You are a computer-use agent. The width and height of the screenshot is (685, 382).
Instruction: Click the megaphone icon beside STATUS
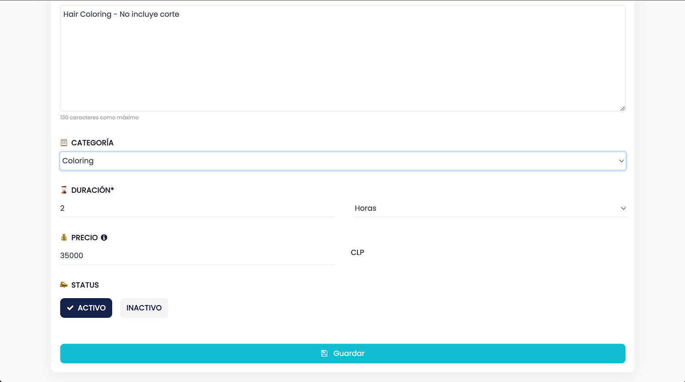tap(64, 285)
